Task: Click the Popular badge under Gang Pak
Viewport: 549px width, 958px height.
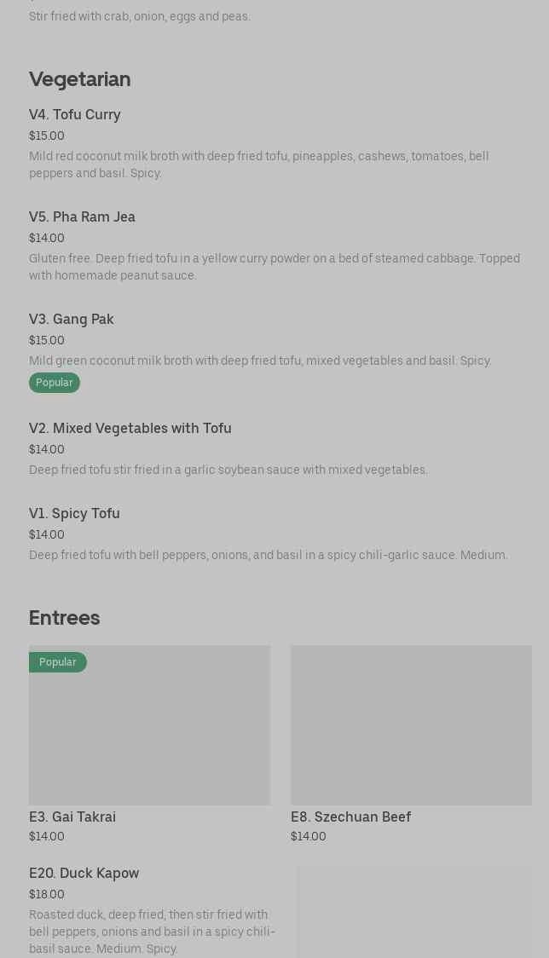Action: pyautogui.click(x=55, y=383)
